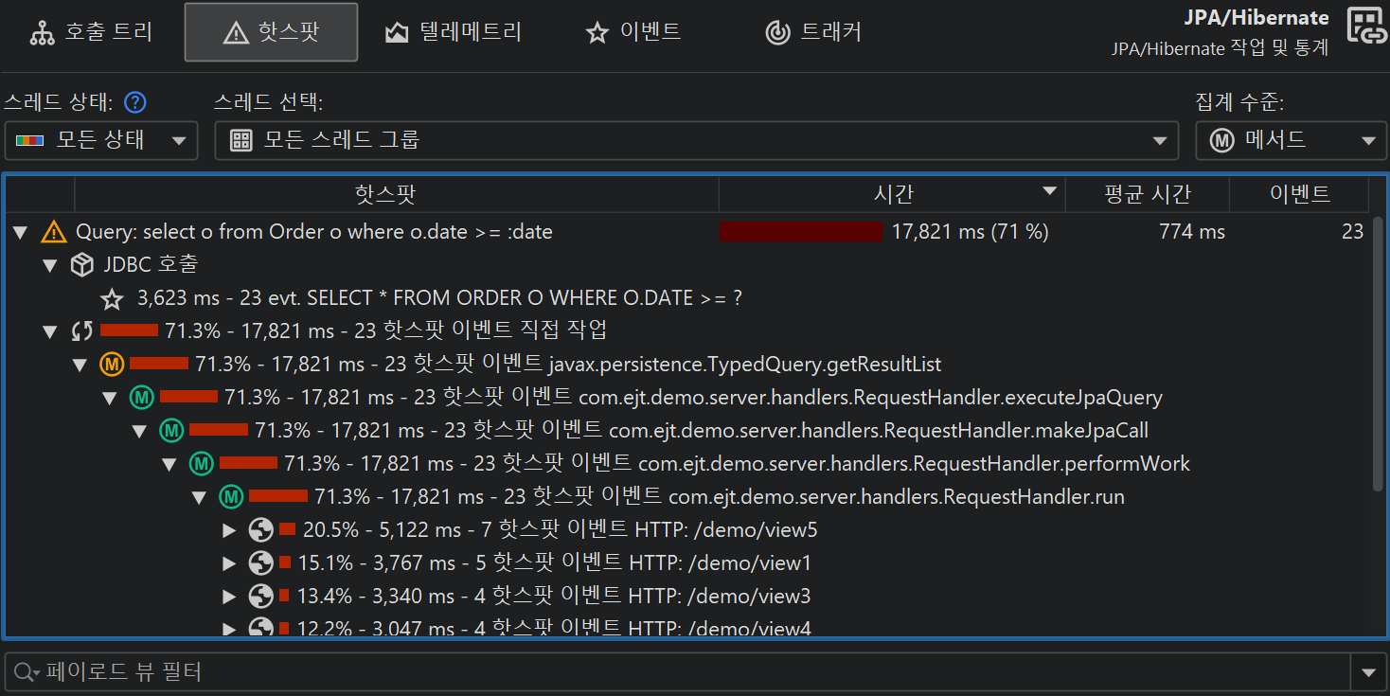Click the filter search magnifier icon
The height and width of the screenshot is (696, 1390).
(x=24, y=672)
